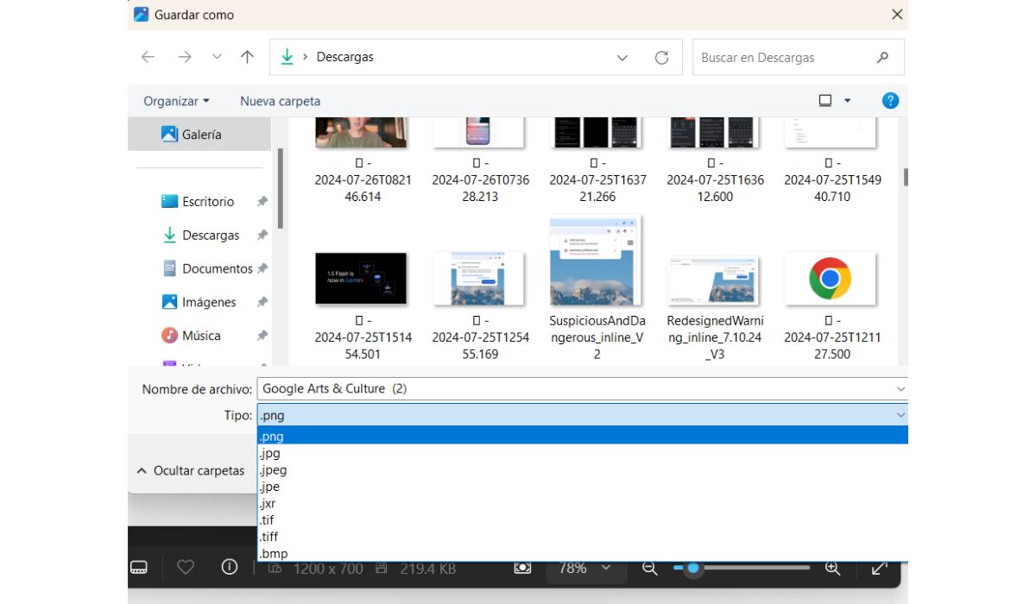1036x604 pixels.
Task: Open the view layout options dropdown
Action: (x=847, y=101)
